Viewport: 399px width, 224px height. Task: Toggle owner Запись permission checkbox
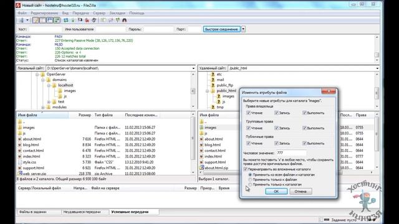(276, 113)
